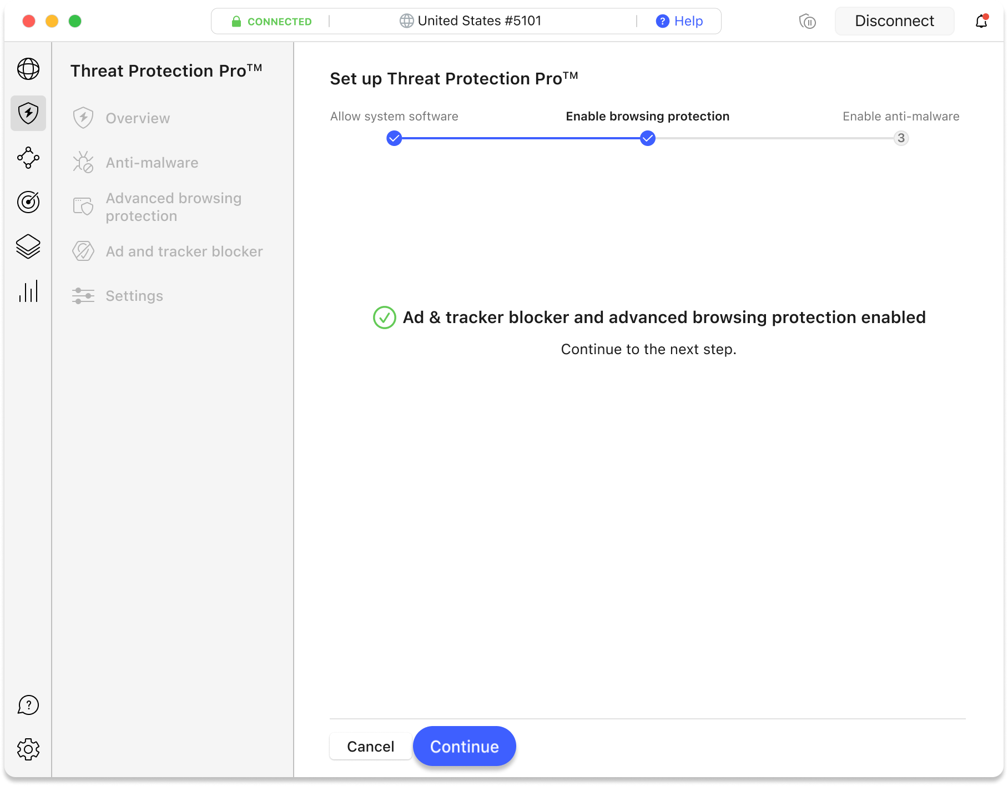Select the Threat Protection shield icon

pyautogui.click(x=28, y=113)
